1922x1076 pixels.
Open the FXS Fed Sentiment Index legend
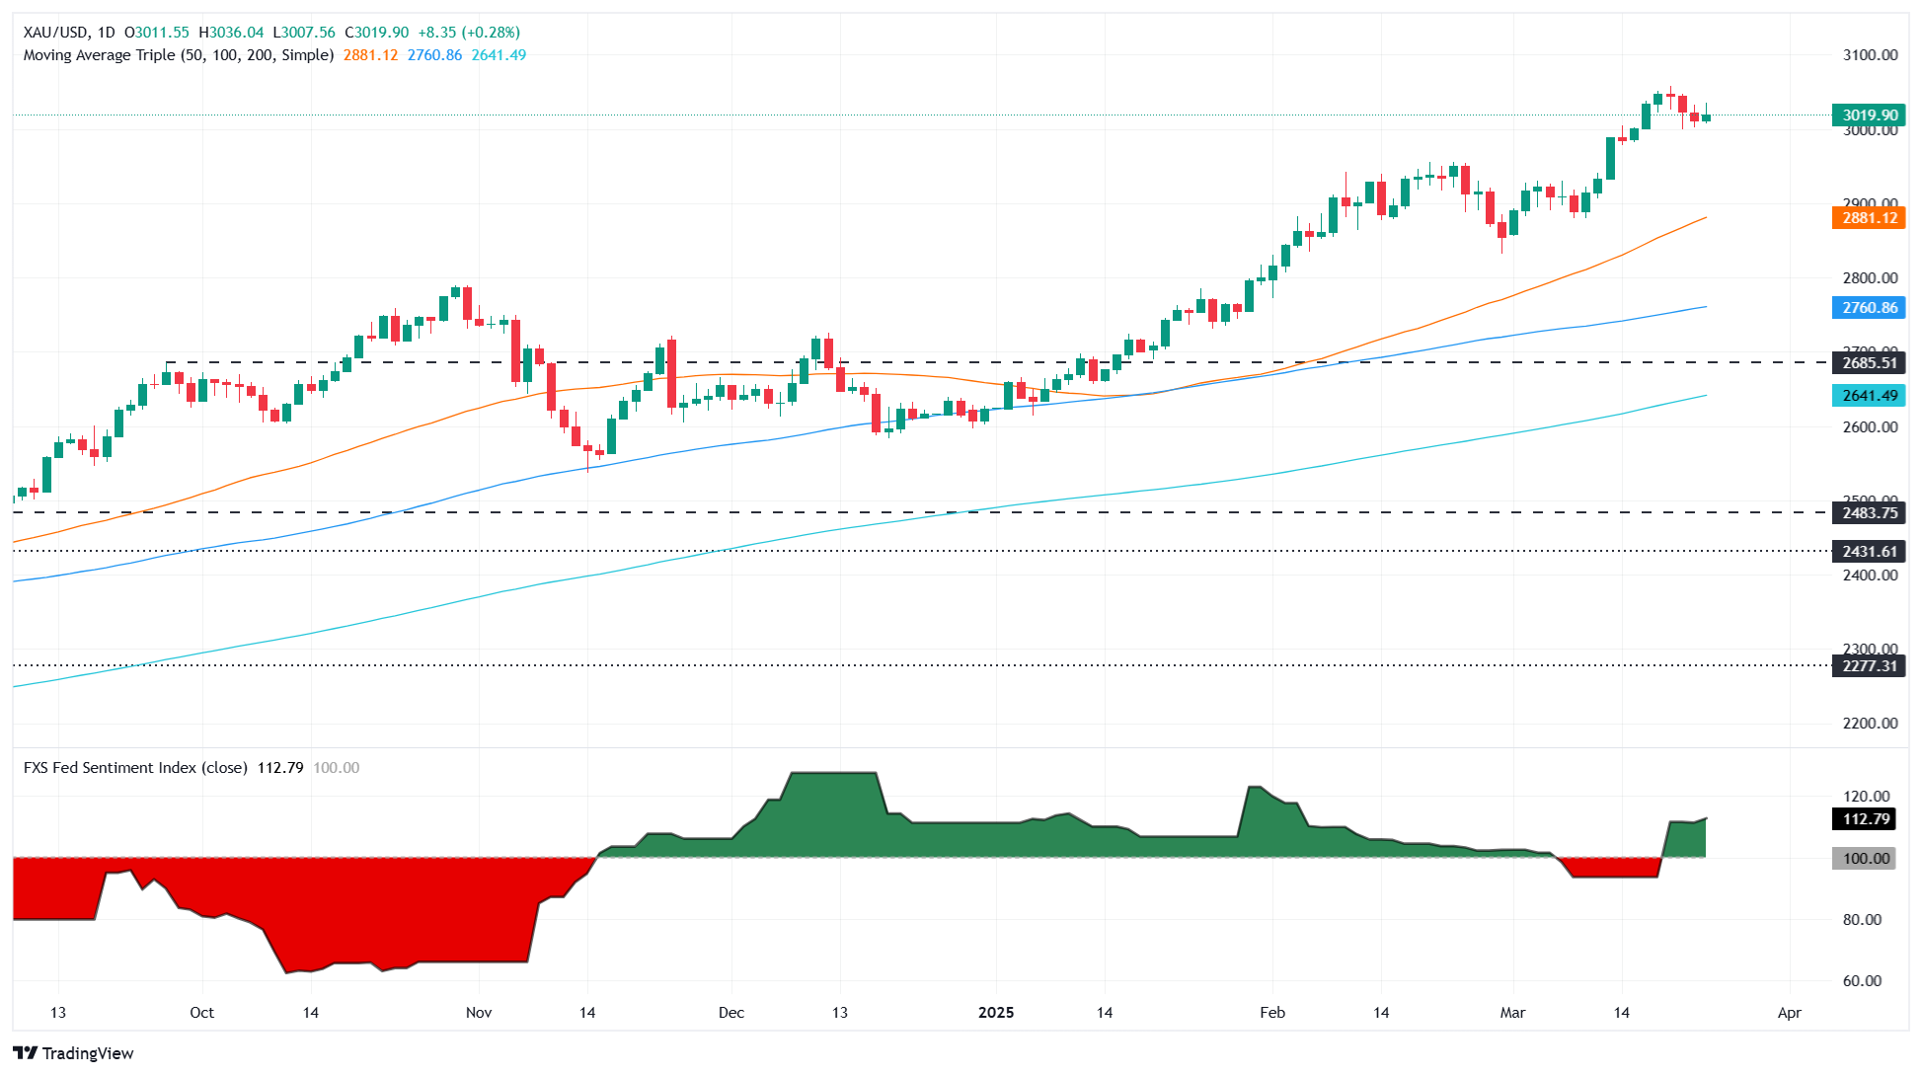tap(135, 768)
